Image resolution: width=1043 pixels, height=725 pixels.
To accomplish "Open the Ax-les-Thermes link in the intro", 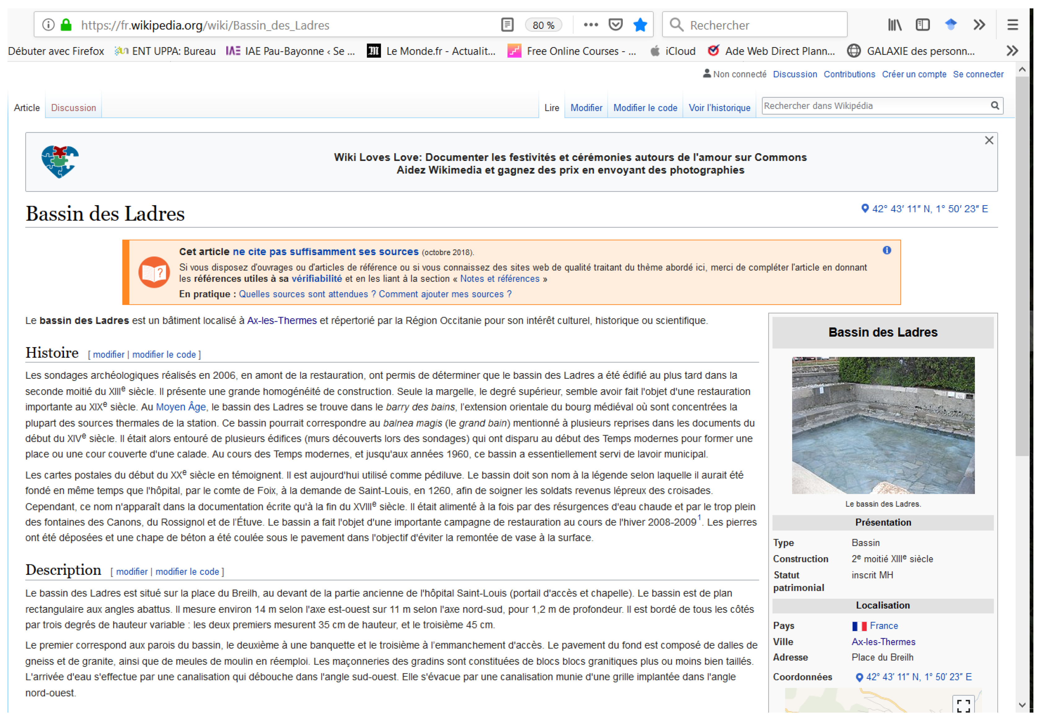I will pos(282,321).
